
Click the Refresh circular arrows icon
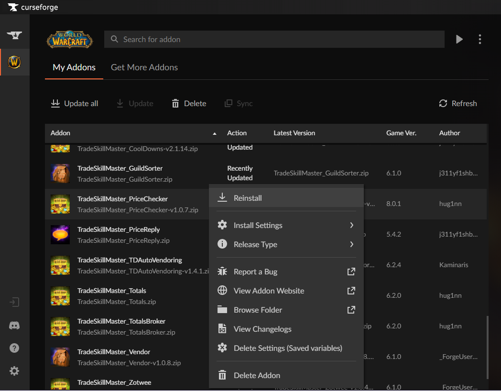[443, 103]
